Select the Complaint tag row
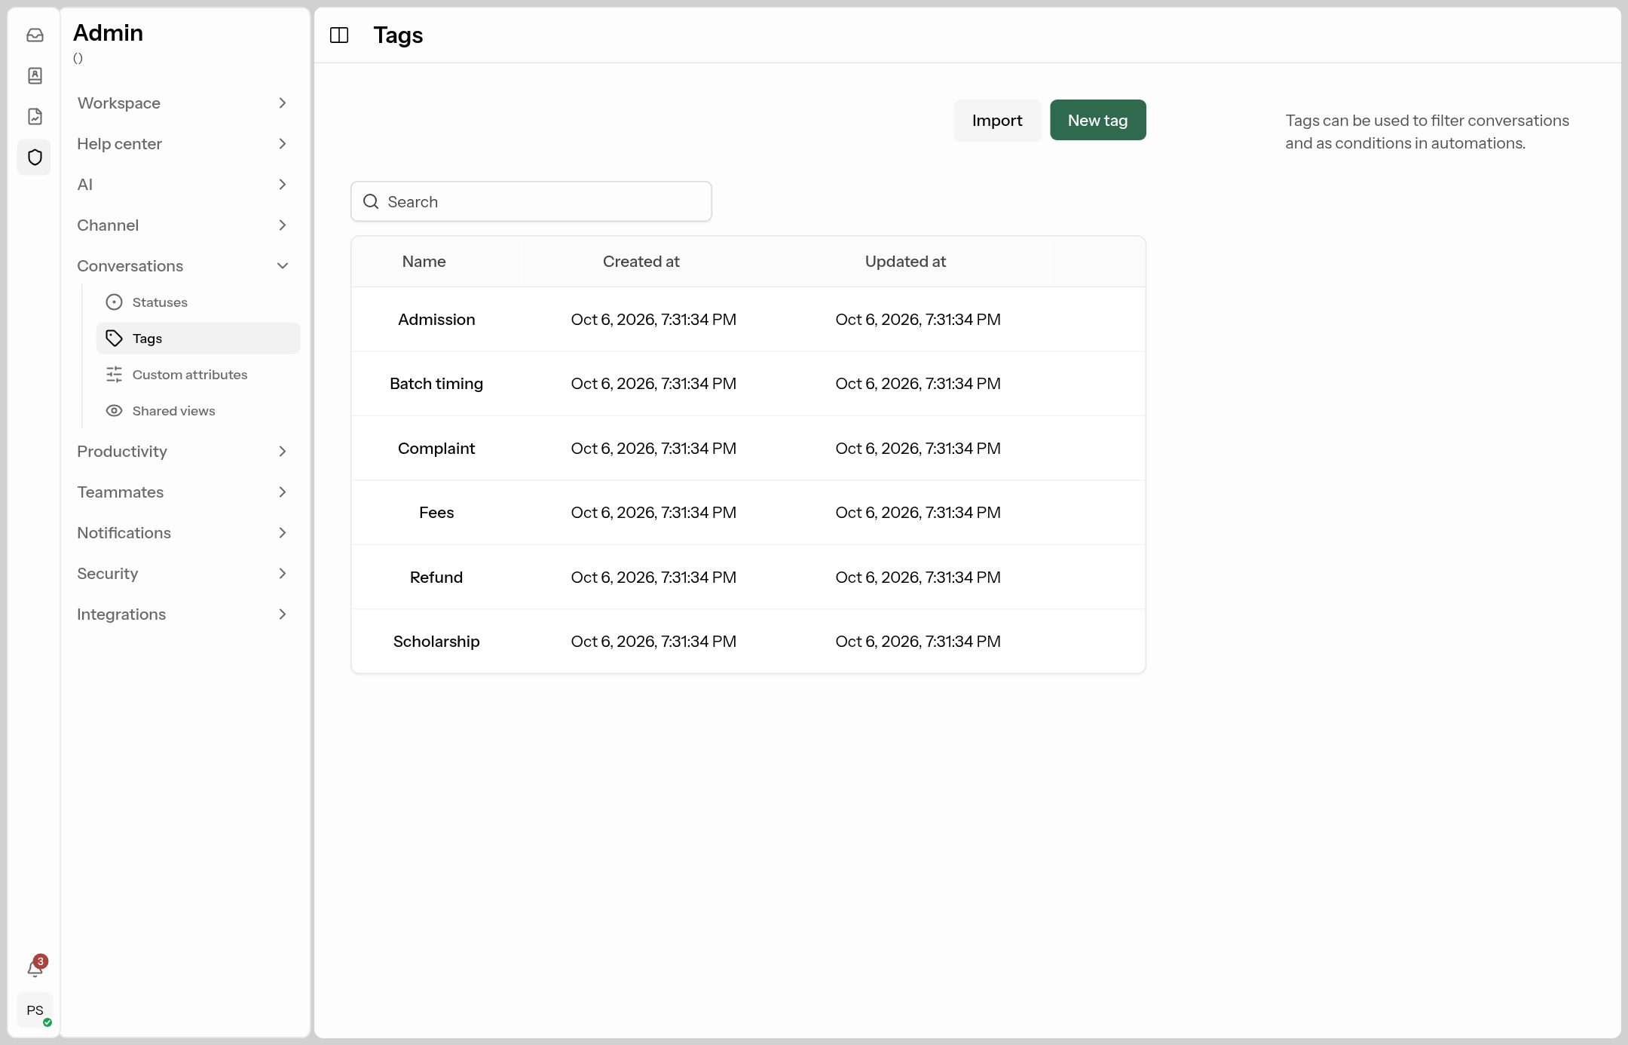This screenshot has width=1628, height=1045. point(748,449)
